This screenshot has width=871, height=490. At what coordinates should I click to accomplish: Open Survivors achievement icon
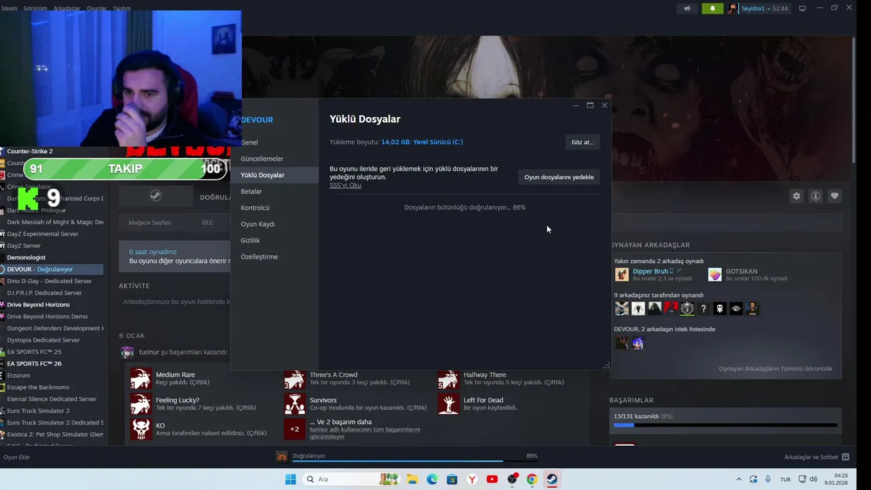point(295,404)
